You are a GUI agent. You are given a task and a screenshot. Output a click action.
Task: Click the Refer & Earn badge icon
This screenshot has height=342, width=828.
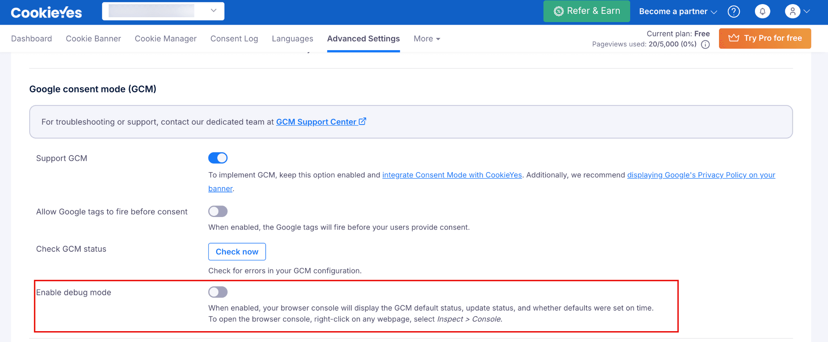click(559, 12)
